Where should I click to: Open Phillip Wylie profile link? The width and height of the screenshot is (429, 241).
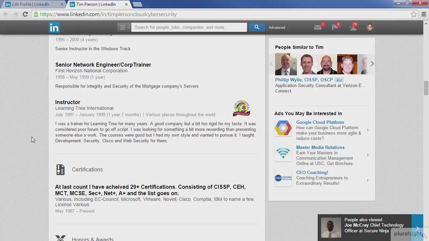(x=304, y=80)
